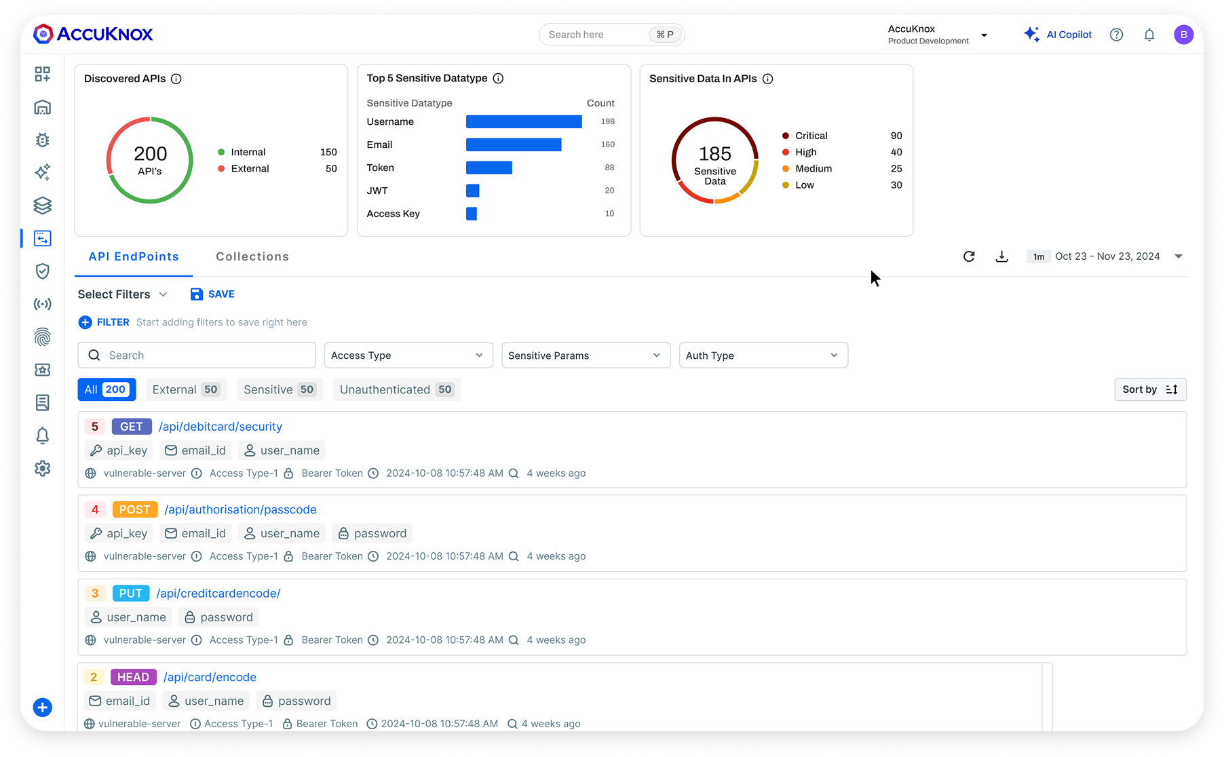Open the /api/debitcard/security endpoint link
The image size is (1224, 757).
[221, 427]
